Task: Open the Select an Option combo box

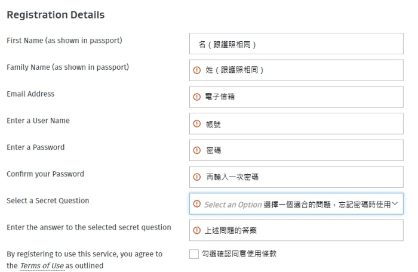Action: tap(296, 204)
